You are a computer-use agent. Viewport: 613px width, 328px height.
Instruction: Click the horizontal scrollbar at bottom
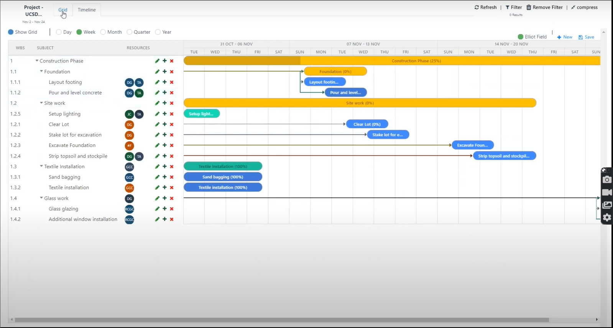(x=282, y=320)
